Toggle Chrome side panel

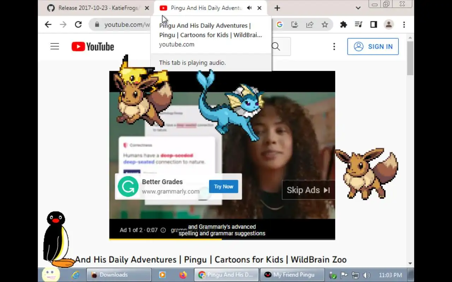point(374,24)
